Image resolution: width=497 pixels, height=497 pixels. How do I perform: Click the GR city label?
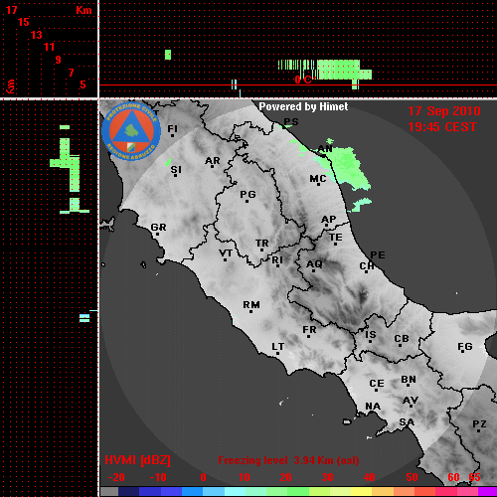pyautogui.click(x=158, y=228)
